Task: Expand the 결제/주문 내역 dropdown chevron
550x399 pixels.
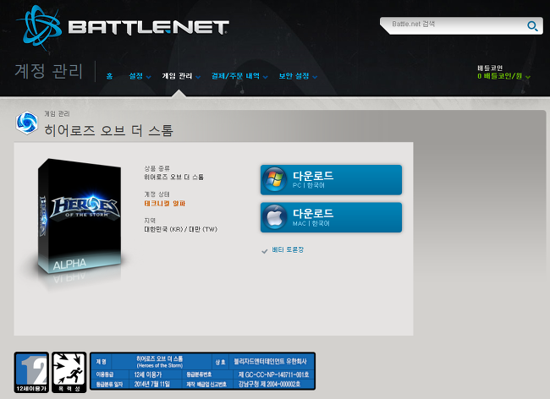Action: (265, 77)
